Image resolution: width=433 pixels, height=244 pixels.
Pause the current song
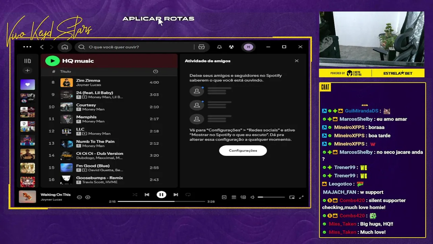pyautogui.click(x=161, y=195)
